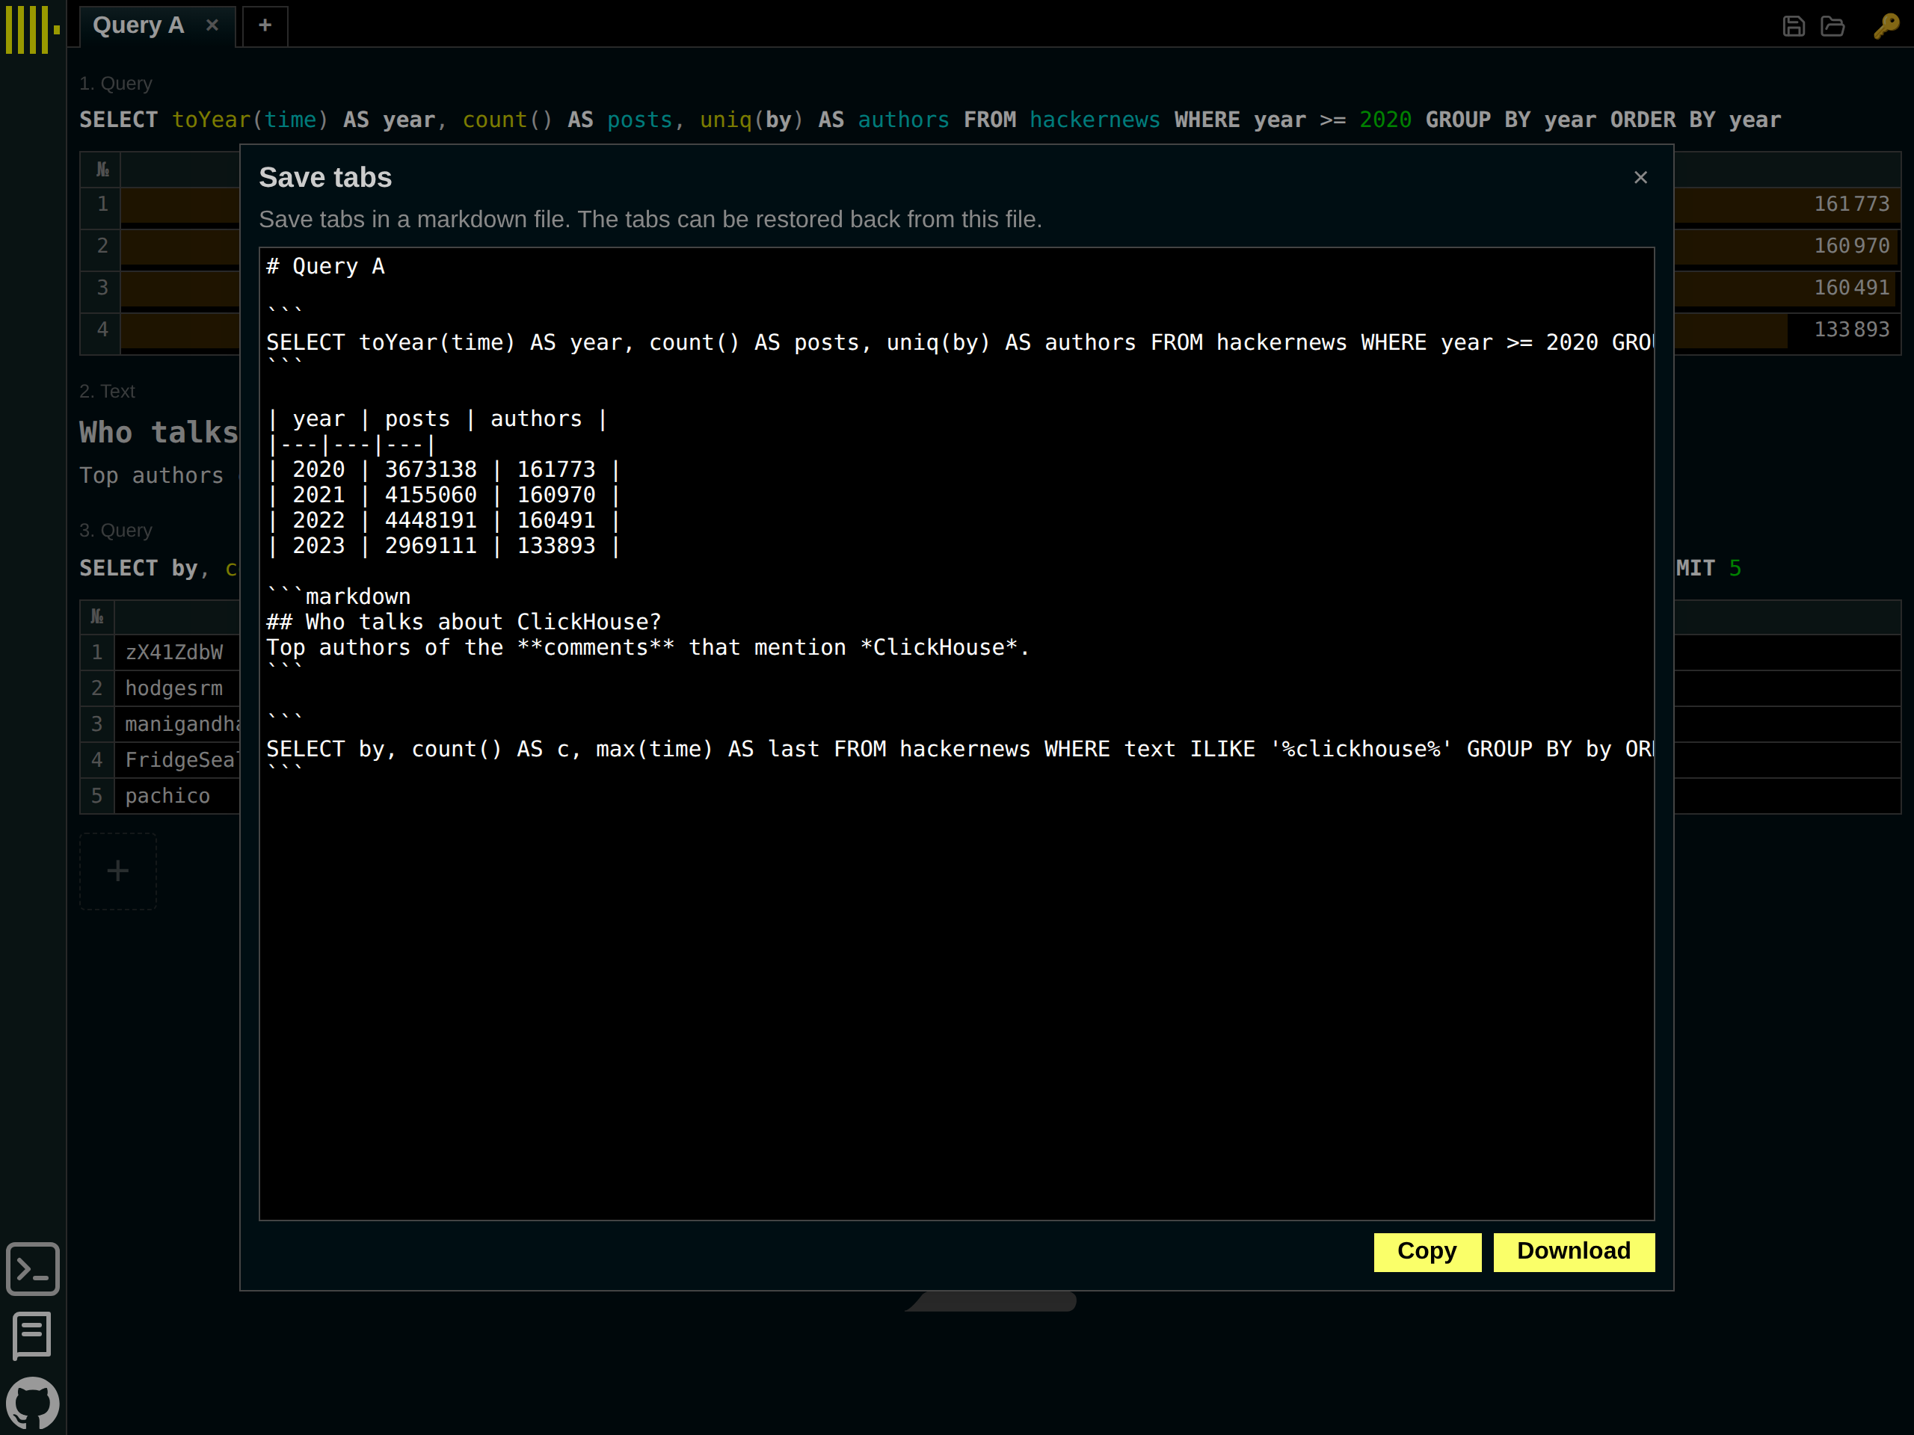Open tabs from file folder icon
The height and width of the screenshot is (1435, 1914).
[1832, 27]
